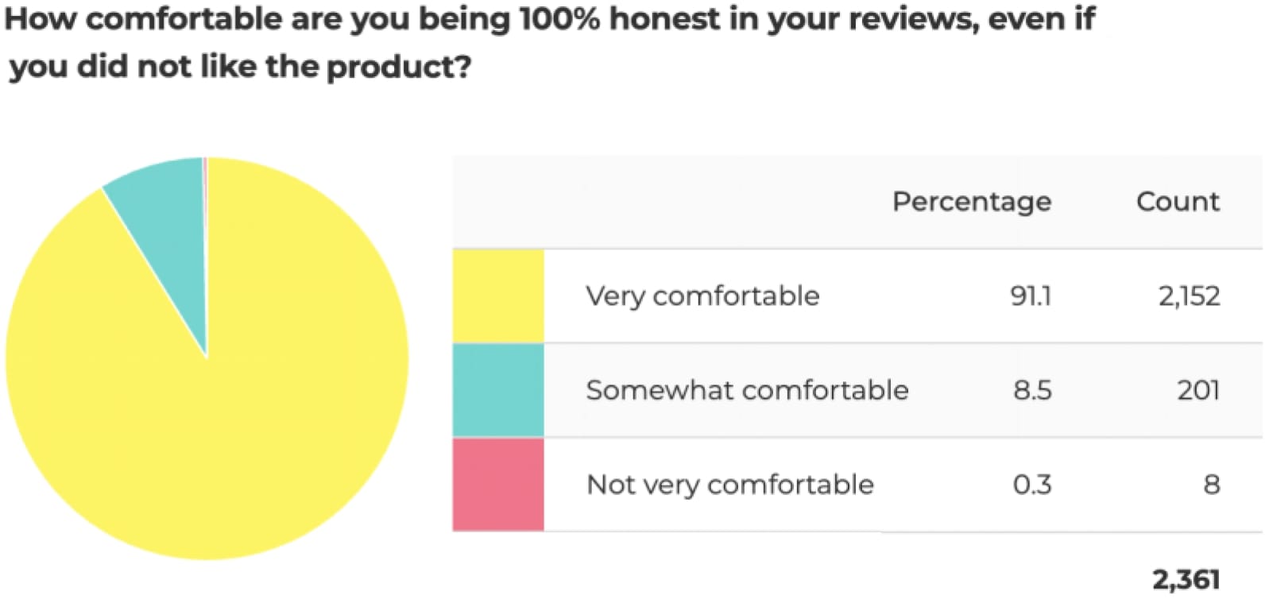Click the pink Not very comfortable swatch
The width and height of the screenshot is (1265, 603).
pyautogui.click(x=498, y=484)
